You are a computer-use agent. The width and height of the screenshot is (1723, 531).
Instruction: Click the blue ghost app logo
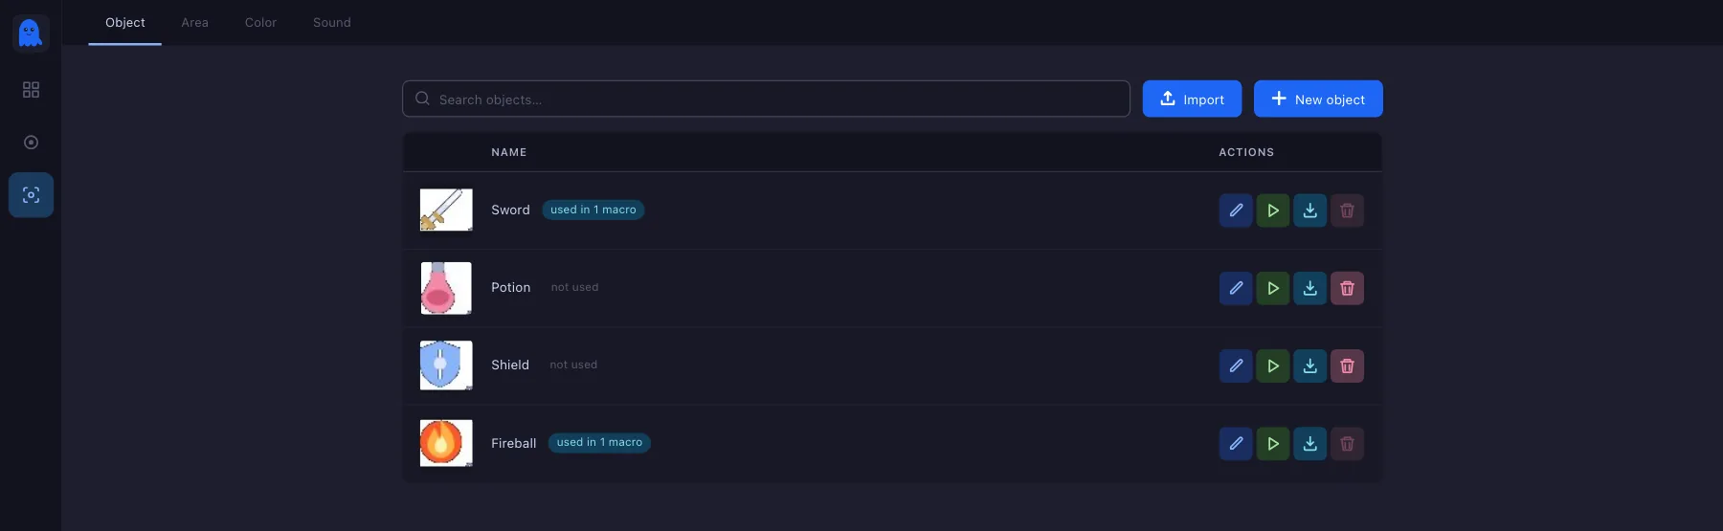click(x=31, y=33)
